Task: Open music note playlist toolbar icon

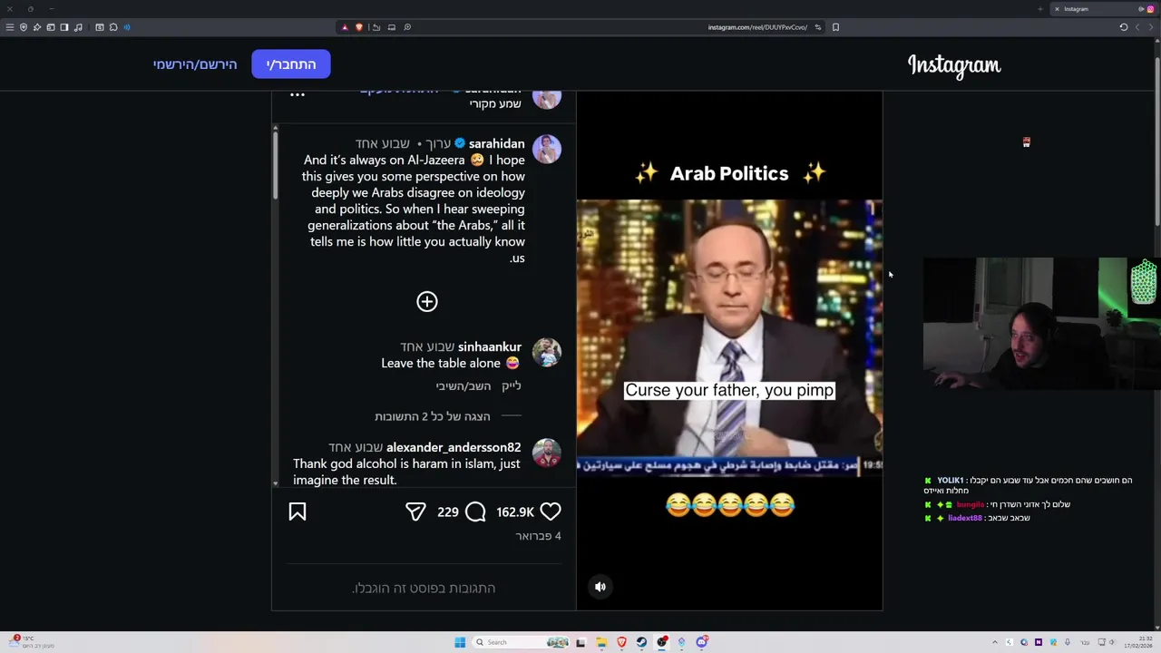Action: click(78, 27)
